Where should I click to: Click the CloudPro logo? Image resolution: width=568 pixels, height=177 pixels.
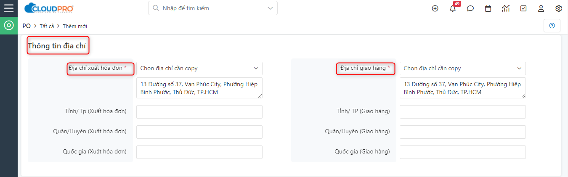pyautogui.click(x=49, y=8)
